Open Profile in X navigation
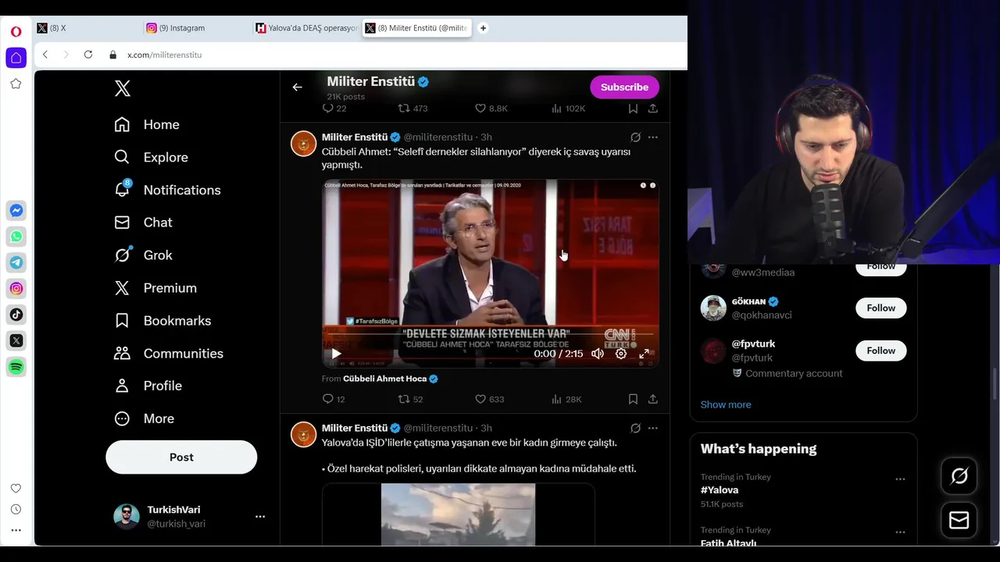Image resolution: width=1000 pixels, height=562 pixels. point(148,386)
